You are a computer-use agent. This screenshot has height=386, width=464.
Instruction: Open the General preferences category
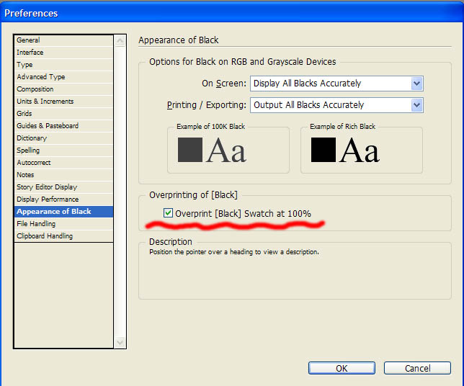pos(63,40)
